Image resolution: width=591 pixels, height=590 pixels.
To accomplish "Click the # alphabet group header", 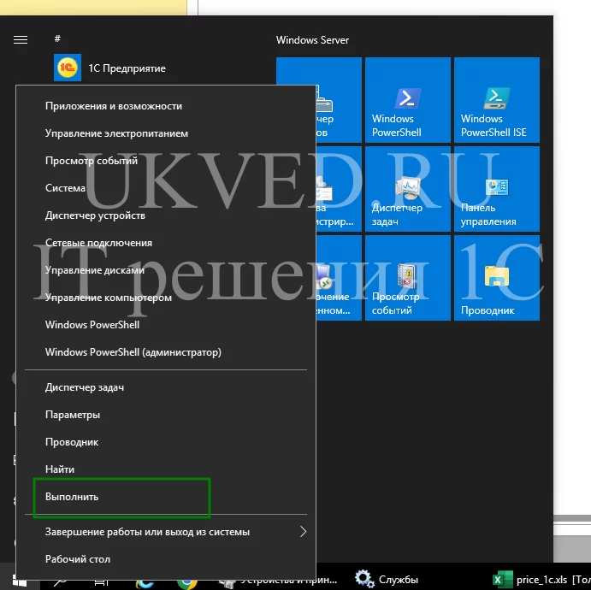I will [x=57, y=38].
